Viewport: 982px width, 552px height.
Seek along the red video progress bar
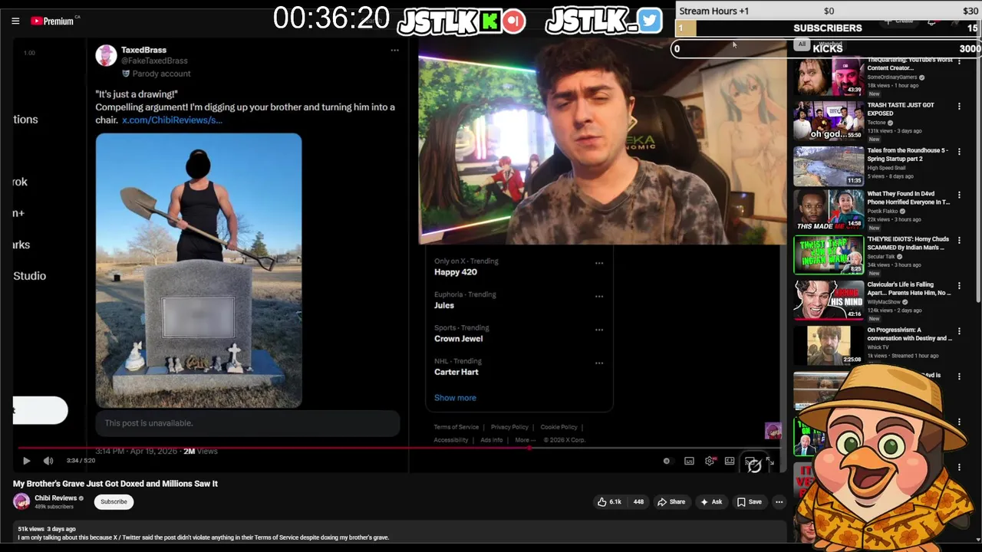[399, 448]
